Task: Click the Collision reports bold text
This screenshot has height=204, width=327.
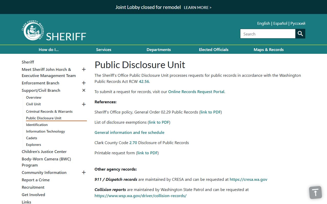Action: [110, 189]
